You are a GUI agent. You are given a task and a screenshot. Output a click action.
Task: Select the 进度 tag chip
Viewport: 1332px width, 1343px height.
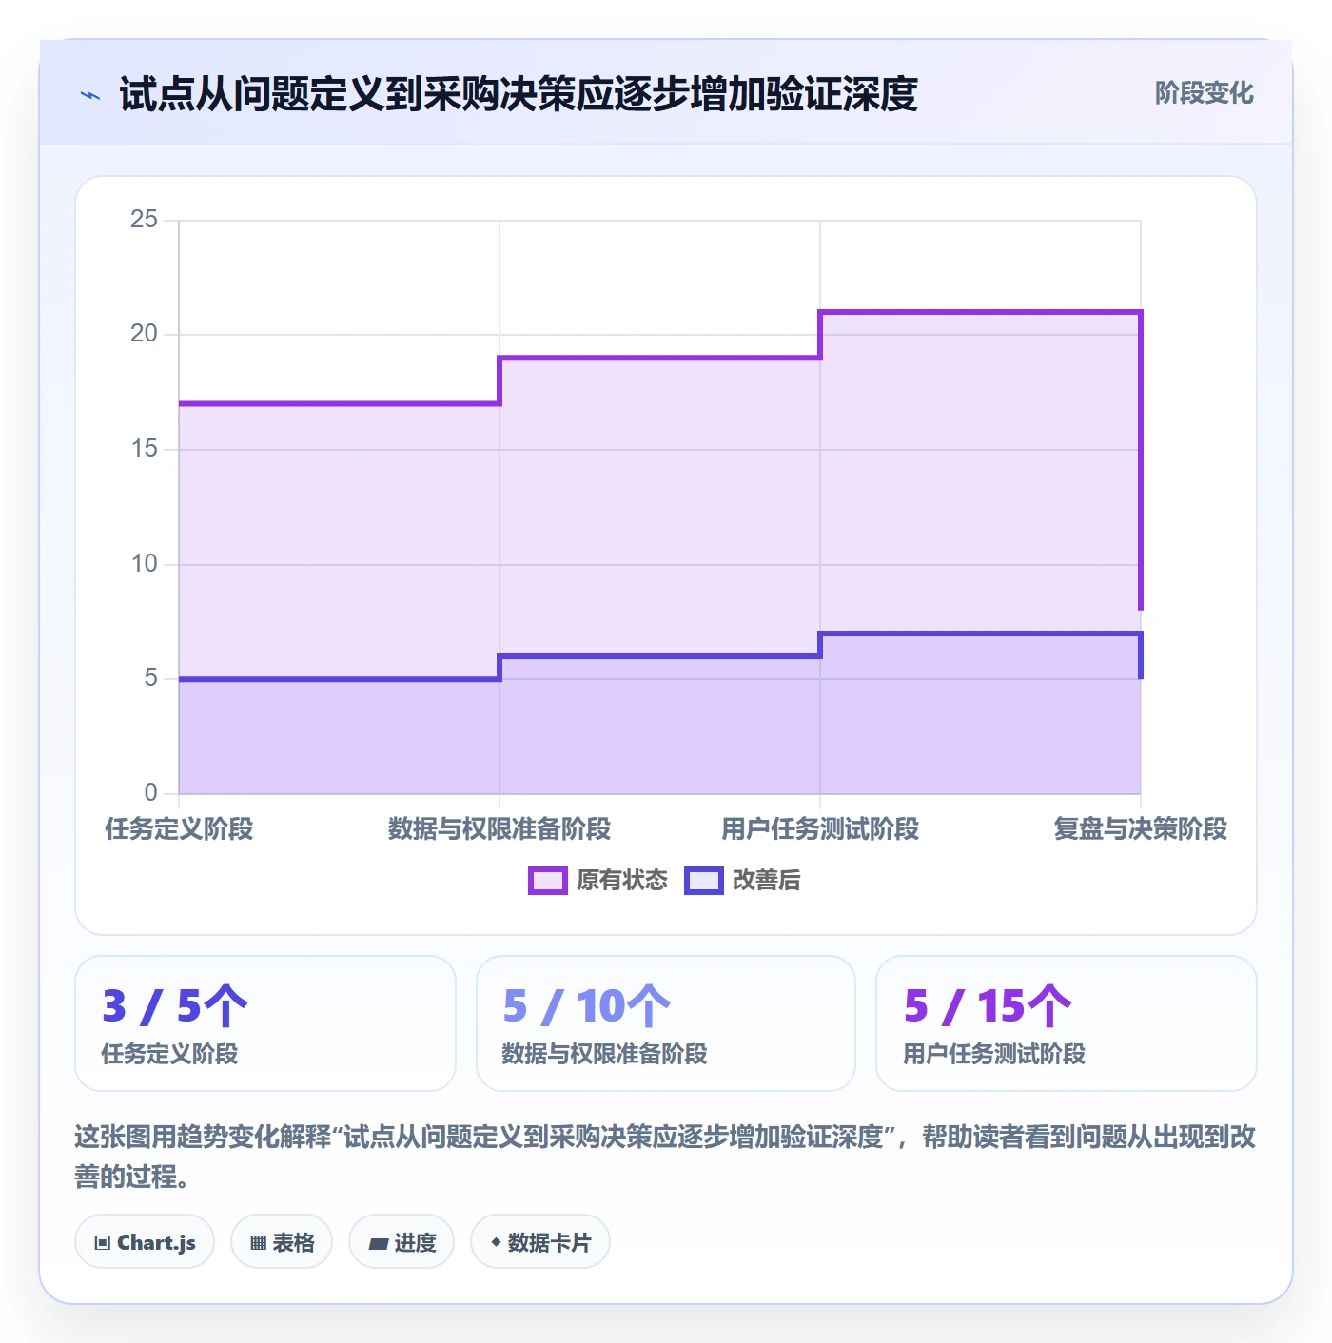[x=402, y=1241]
